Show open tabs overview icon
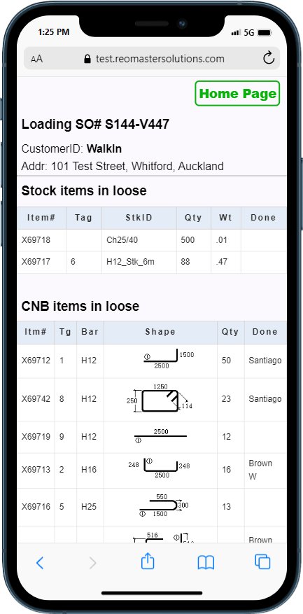Screen dimensions: 303x614 [x=262, y=561]
